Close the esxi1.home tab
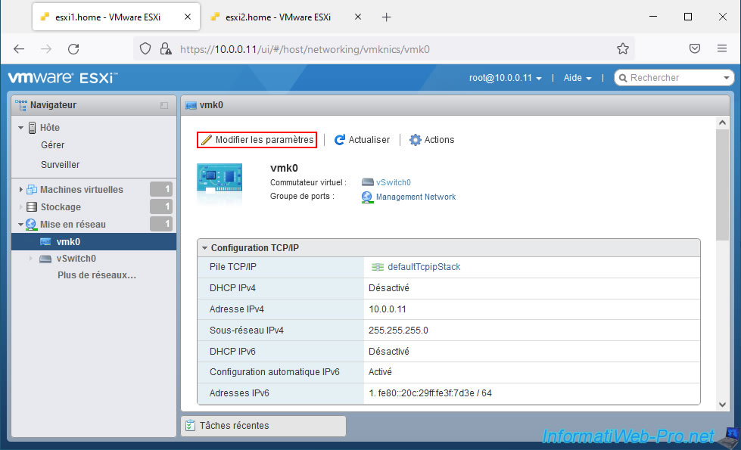The height and width of the screenshot is (450, 741). click(x=188, y=17)
